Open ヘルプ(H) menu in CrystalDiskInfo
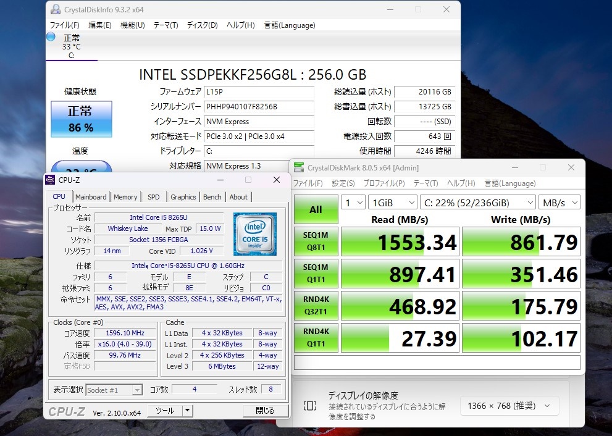This screenshot has height=436, width=612. (x=240, y=25)
